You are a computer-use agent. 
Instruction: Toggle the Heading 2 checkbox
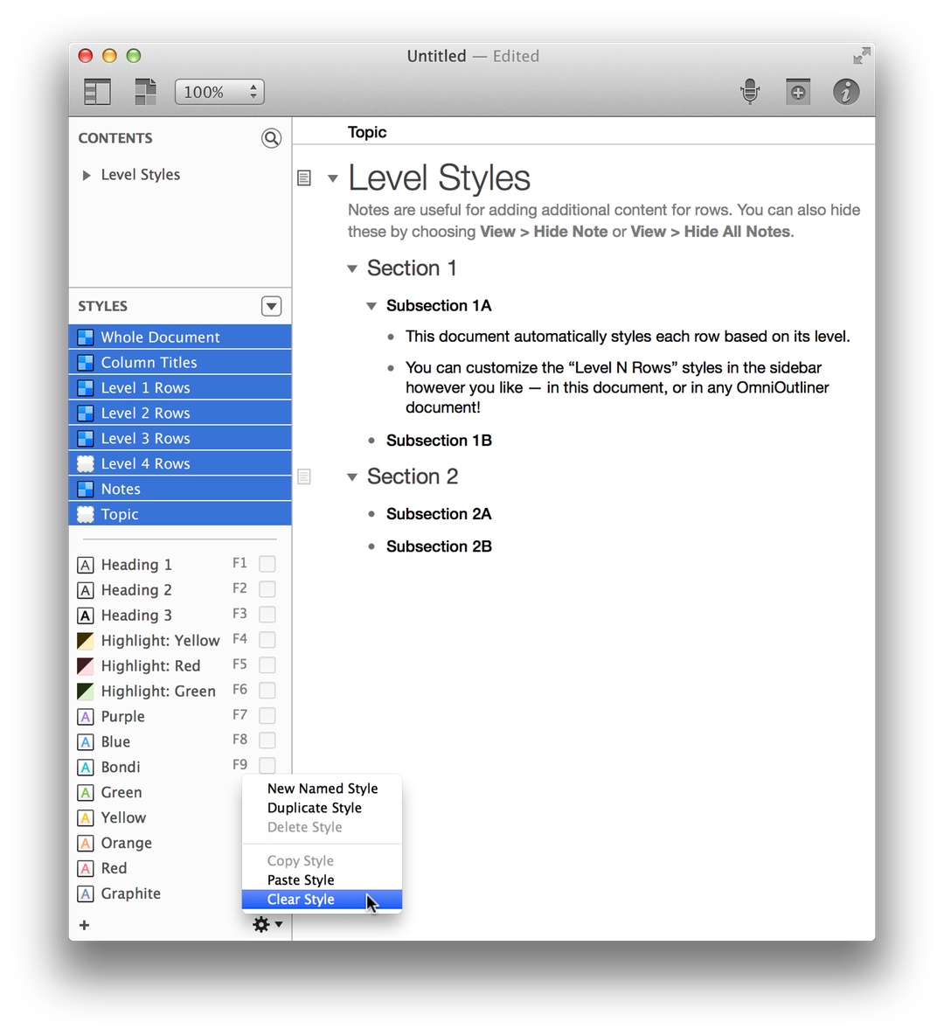click(267, 588)
